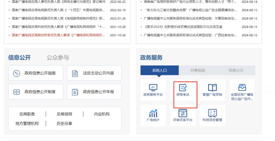Screen dimensions: 275x141
Task: Switch to the 结果公示 tab
Action: pos(236,70)
